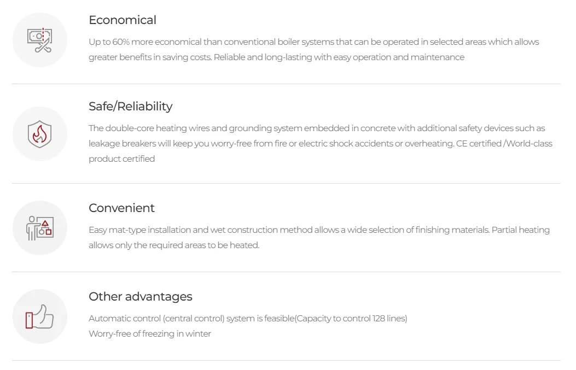Click the "CE certified" phrase
Screen dimensions: 576x370
(479, 144)
